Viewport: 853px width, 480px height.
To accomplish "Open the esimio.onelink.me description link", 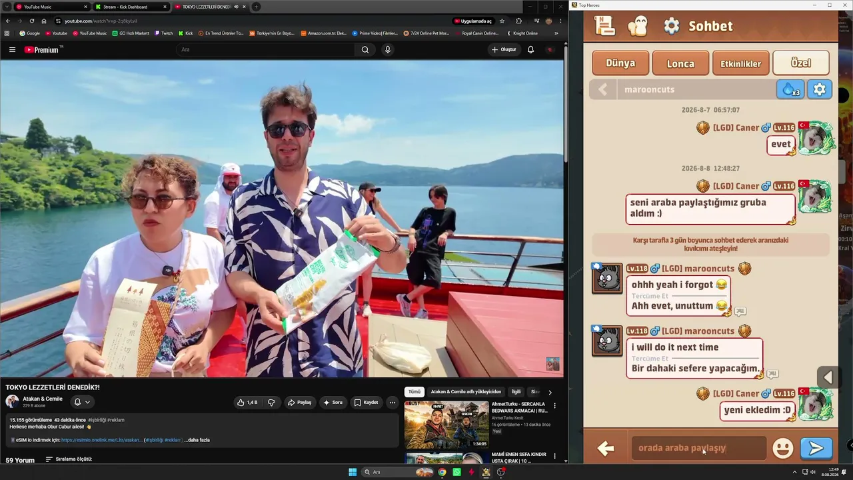I will click(101, 440).
